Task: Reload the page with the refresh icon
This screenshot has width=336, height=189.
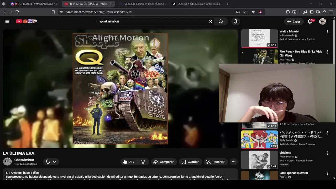Action: (x=17, y=12)
